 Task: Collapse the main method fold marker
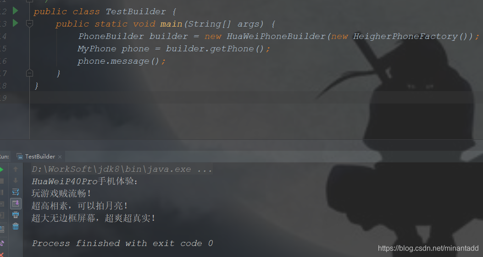[29, 23]
